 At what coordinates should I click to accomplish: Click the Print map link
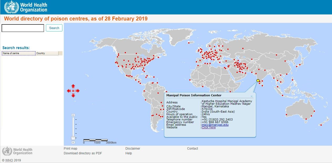pos(70,149)
